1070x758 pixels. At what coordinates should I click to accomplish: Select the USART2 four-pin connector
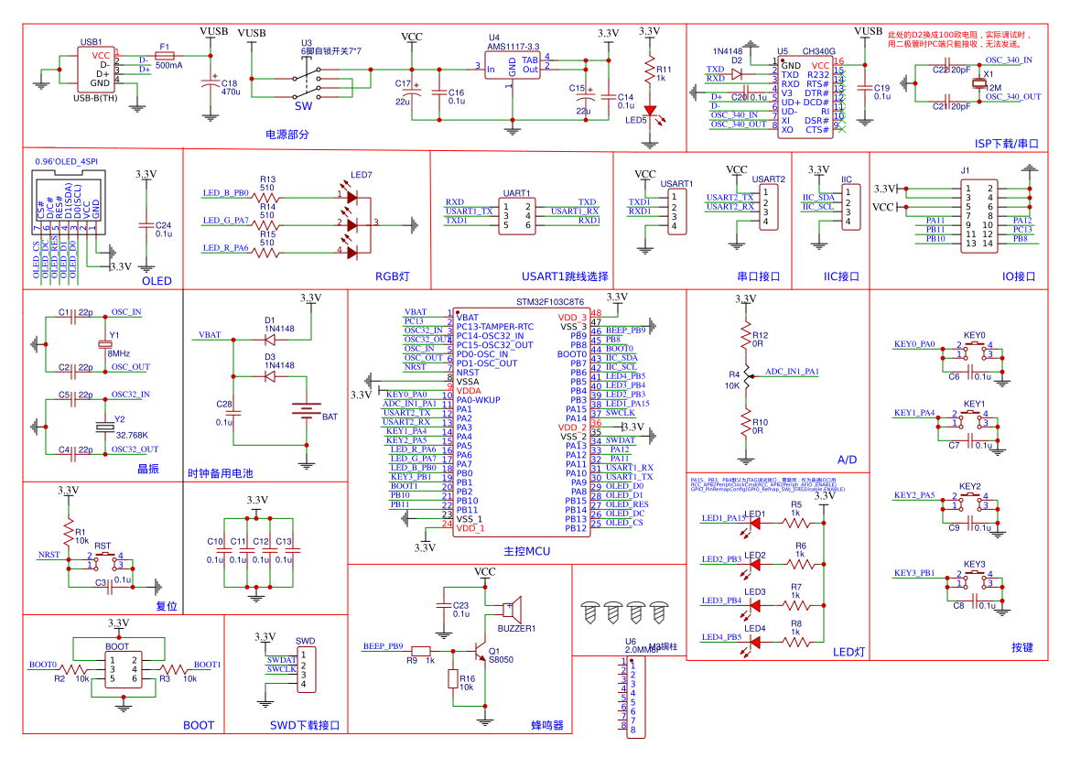[768, 208]
